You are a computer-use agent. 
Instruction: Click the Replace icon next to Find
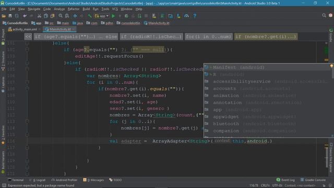coord(67,16)
